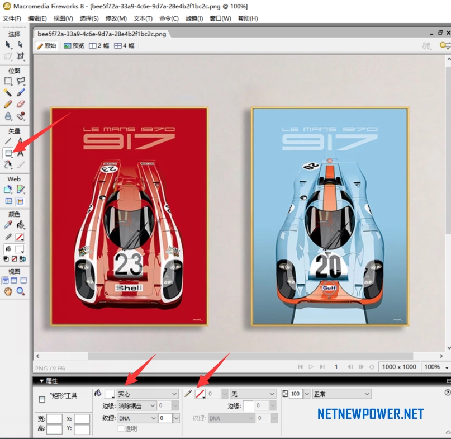Screen dimensions: 451x439
Task: Switch to full screen with menus mode
Action: point(14,280)
